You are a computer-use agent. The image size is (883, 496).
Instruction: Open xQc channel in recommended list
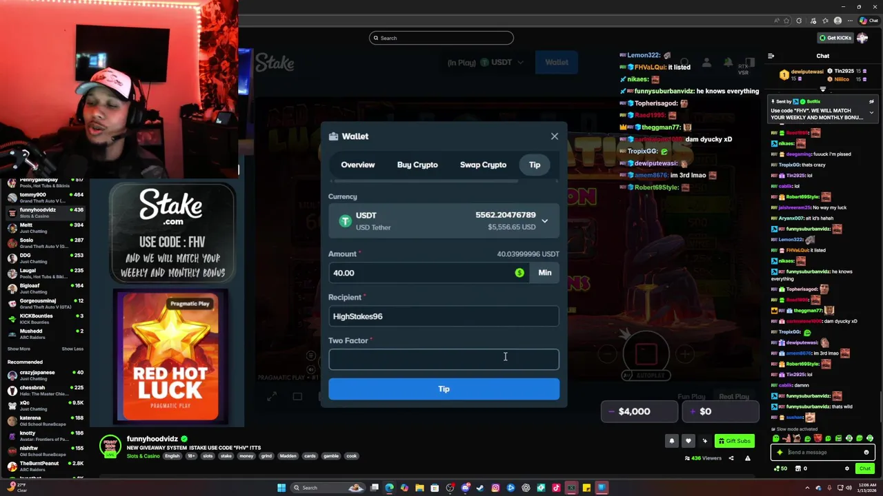tap(46, 406)
